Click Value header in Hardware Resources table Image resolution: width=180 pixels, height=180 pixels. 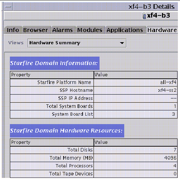(x=136, y=142)
